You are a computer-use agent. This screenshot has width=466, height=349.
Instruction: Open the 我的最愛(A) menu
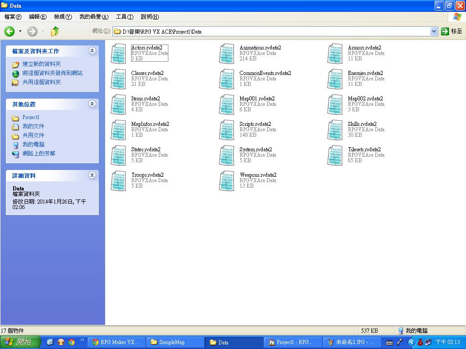[x=94, y=17]
